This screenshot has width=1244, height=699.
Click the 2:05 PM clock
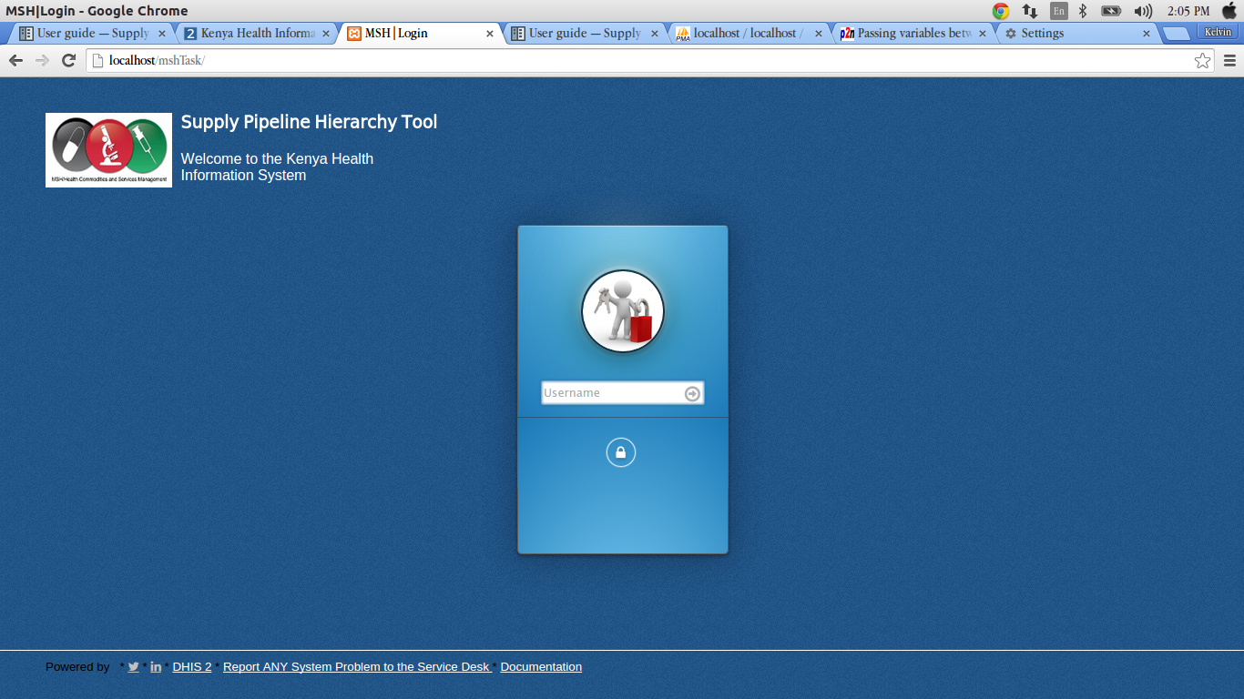click(x=1188, y=11)
